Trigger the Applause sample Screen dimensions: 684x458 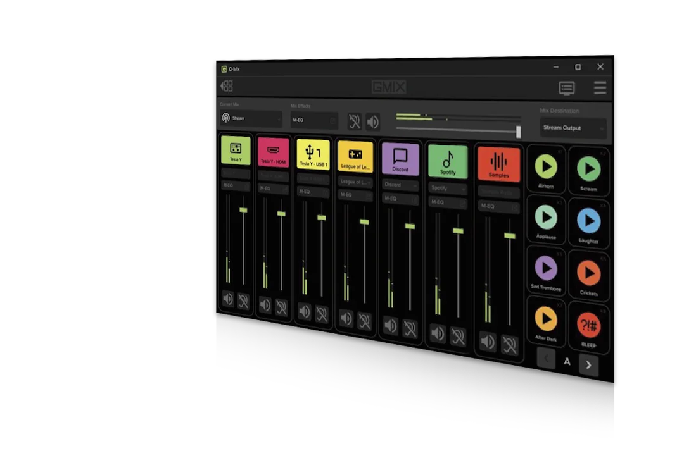coord(546,217)
